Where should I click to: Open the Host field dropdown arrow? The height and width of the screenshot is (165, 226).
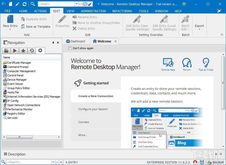[76, 4]
